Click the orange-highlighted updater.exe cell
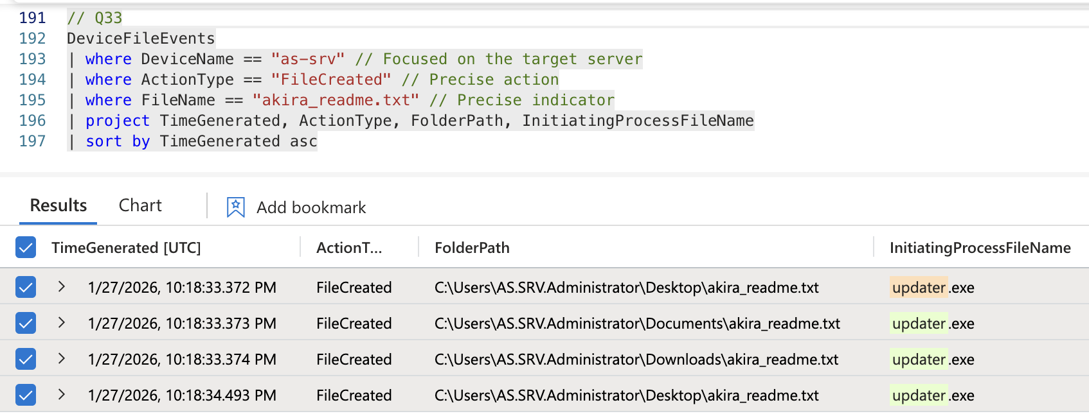This screenshot has width=1089, height=416. coord(933,287)
